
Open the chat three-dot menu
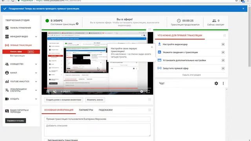pyautogui.click(x=223, y=83)
